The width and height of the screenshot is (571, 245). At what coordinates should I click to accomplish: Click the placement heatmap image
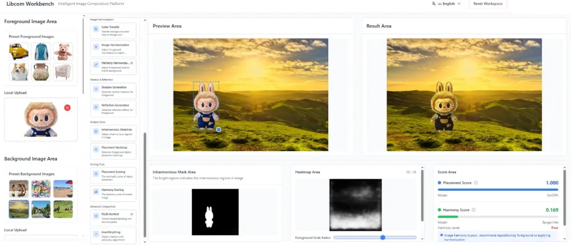pos(355,205)
